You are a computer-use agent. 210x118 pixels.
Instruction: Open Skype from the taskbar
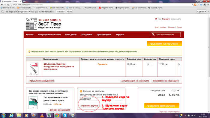(x=65, y=115)
